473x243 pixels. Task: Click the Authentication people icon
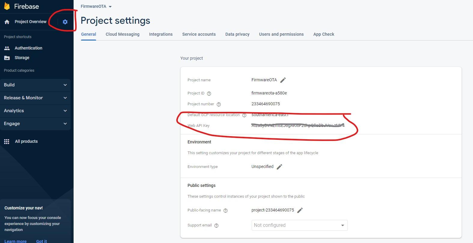coord(7,48)
